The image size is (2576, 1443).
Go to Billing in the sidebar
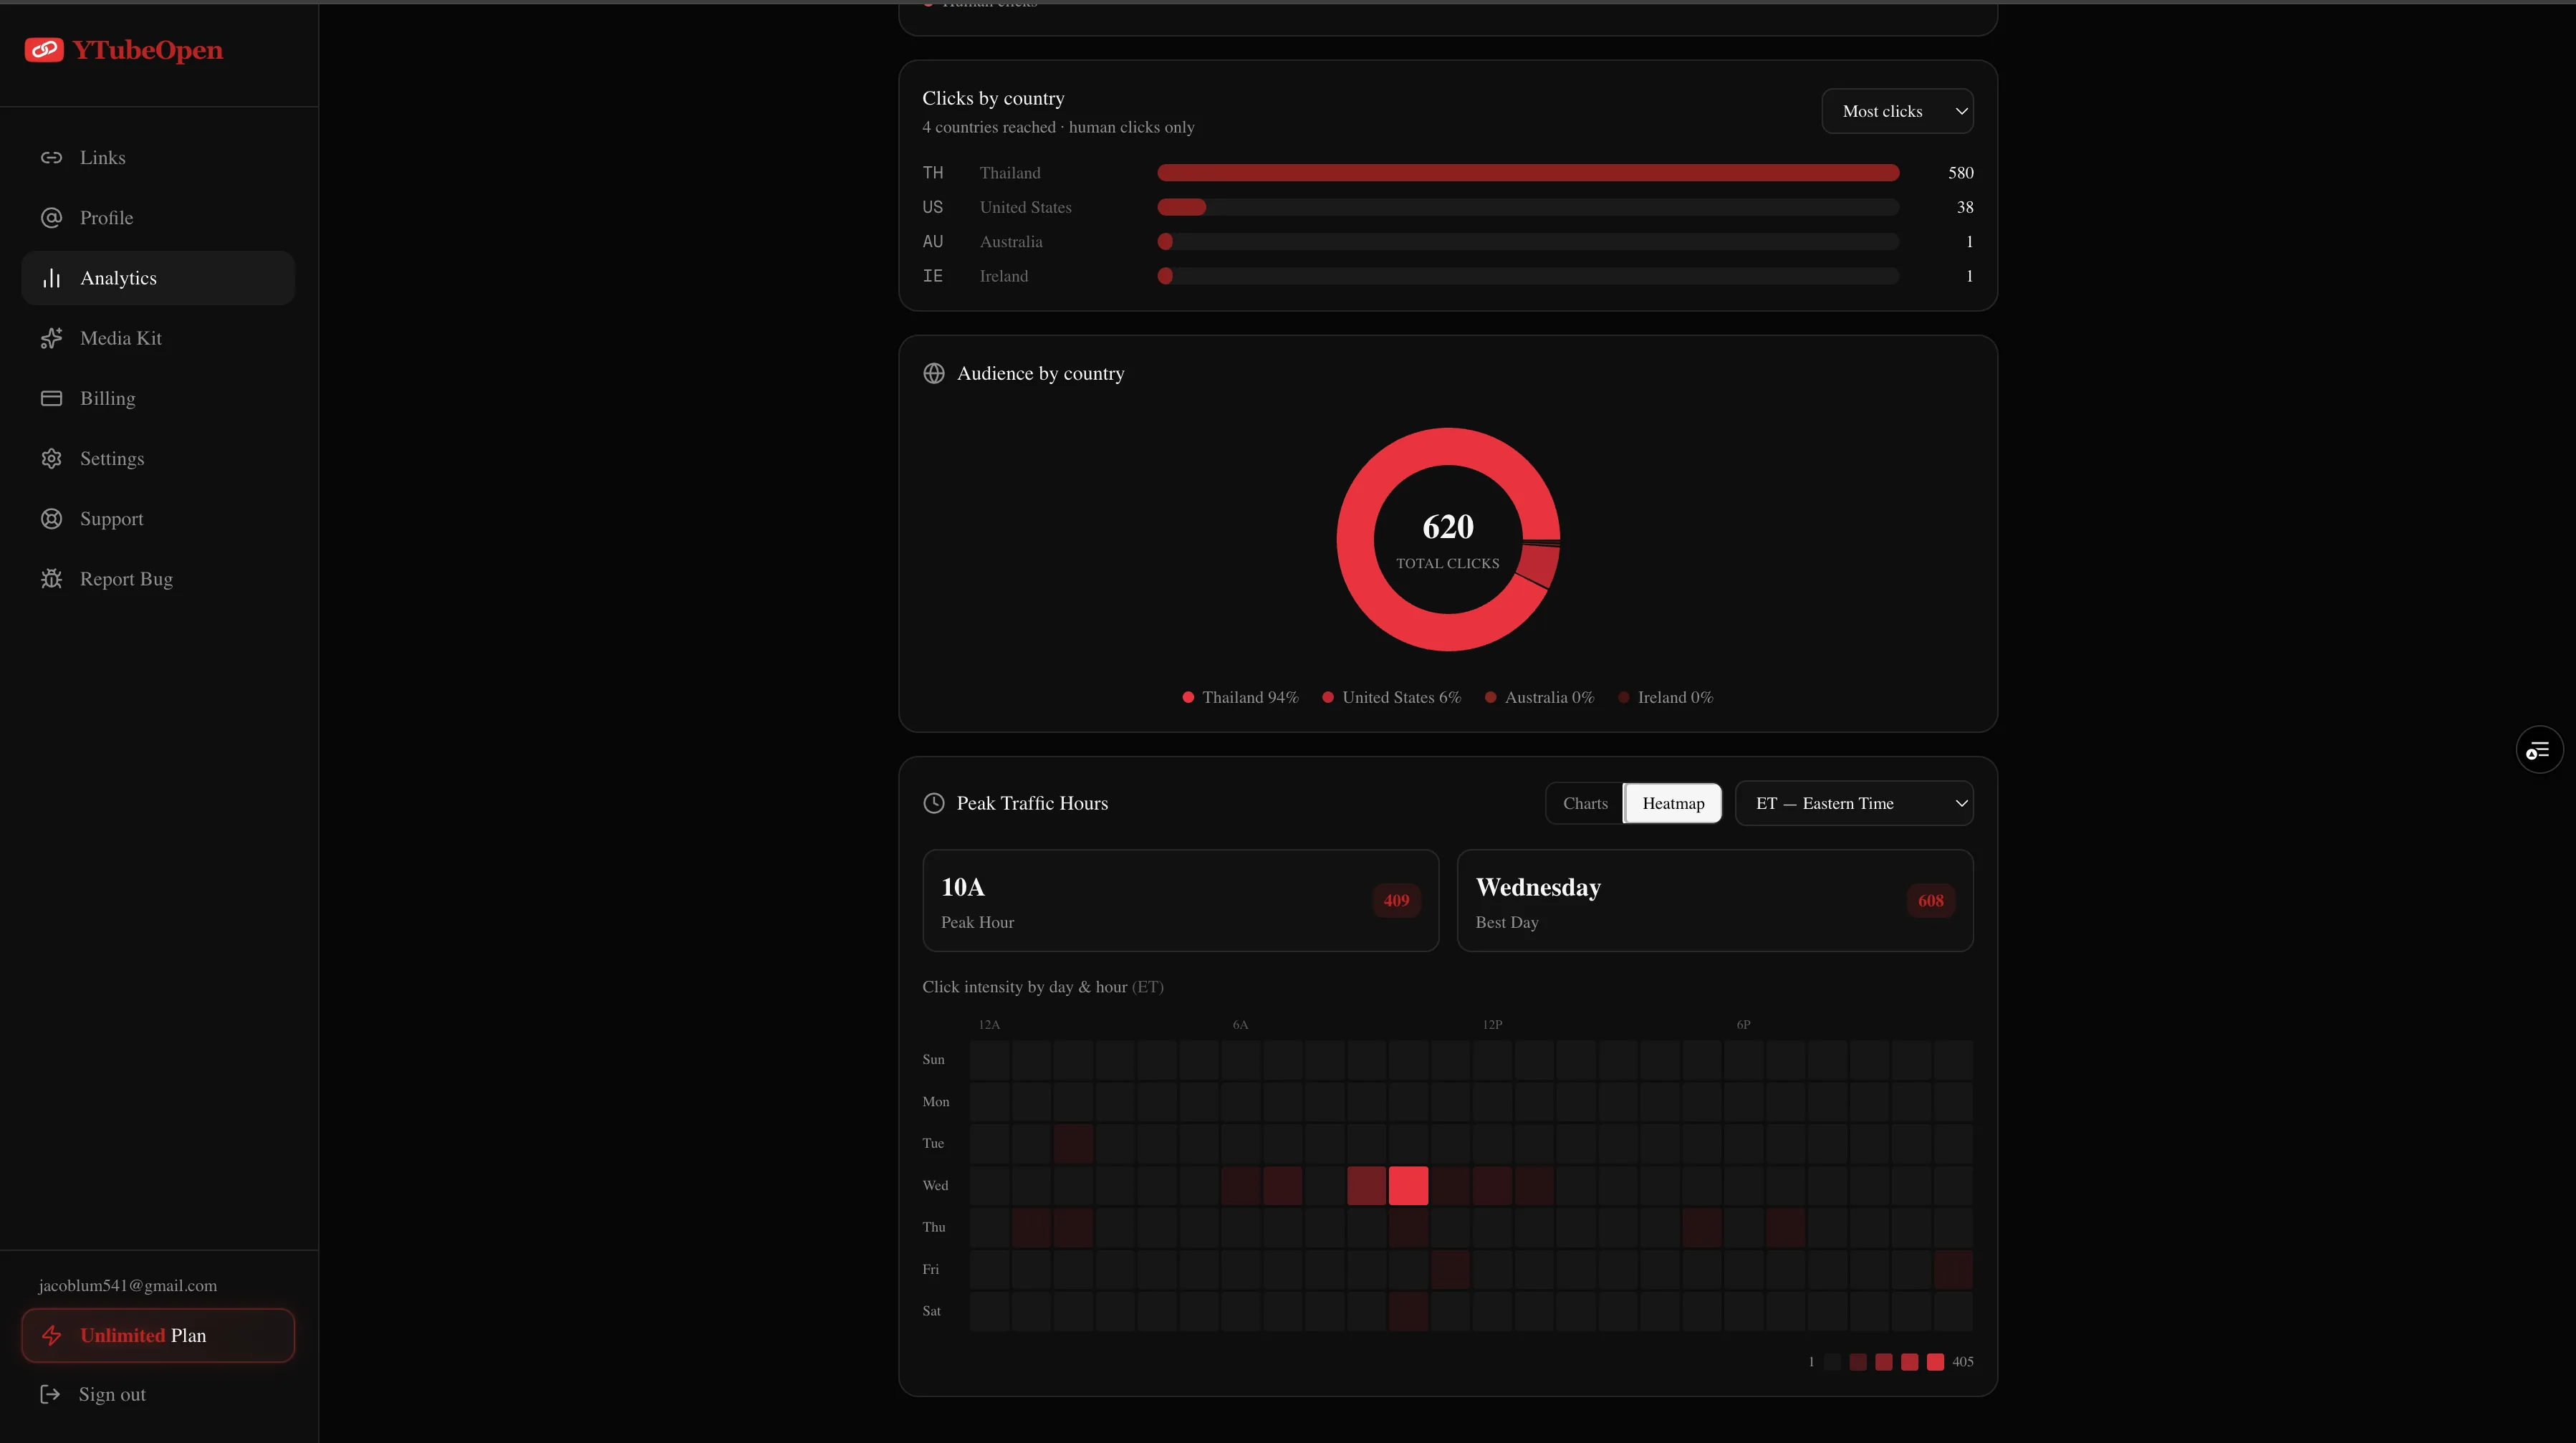click(x=158, y=398)
